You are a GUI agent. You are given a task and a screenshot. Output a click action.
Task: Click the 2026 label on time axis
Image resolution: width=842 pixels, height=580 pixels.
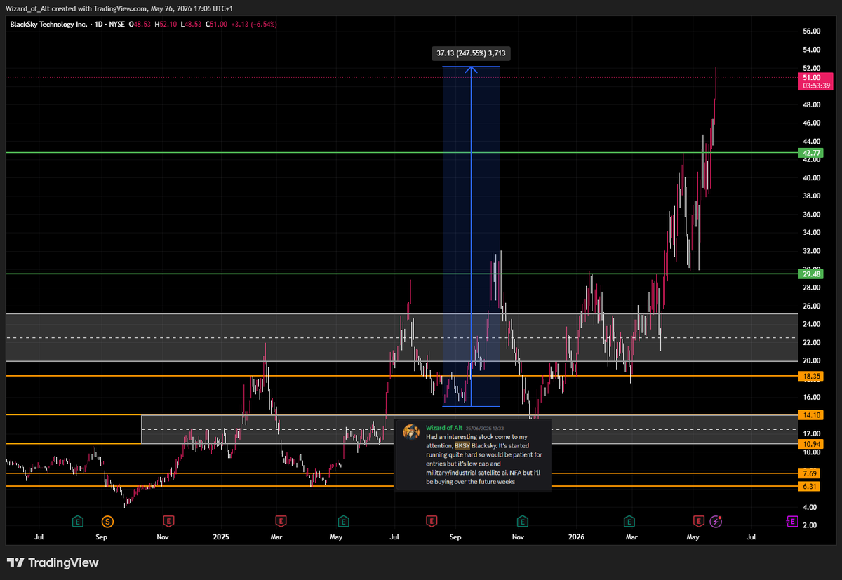pyautogui.click(x=576, y=537)
